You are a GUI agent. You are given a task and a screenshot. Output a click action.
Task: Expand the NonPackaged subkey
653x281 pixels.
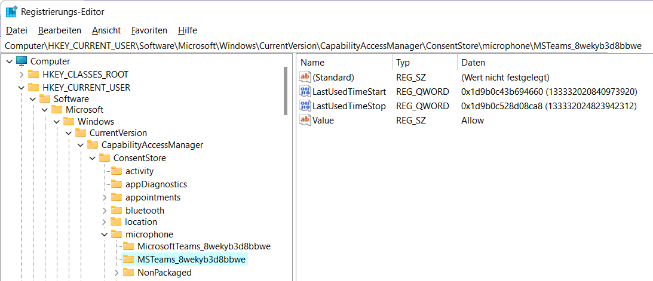click(117, 273)
